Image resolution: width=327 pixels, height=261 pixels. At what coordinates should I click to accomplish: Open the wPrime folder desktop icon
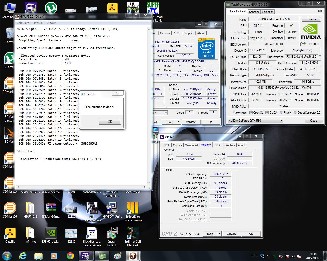pos(30,235)
